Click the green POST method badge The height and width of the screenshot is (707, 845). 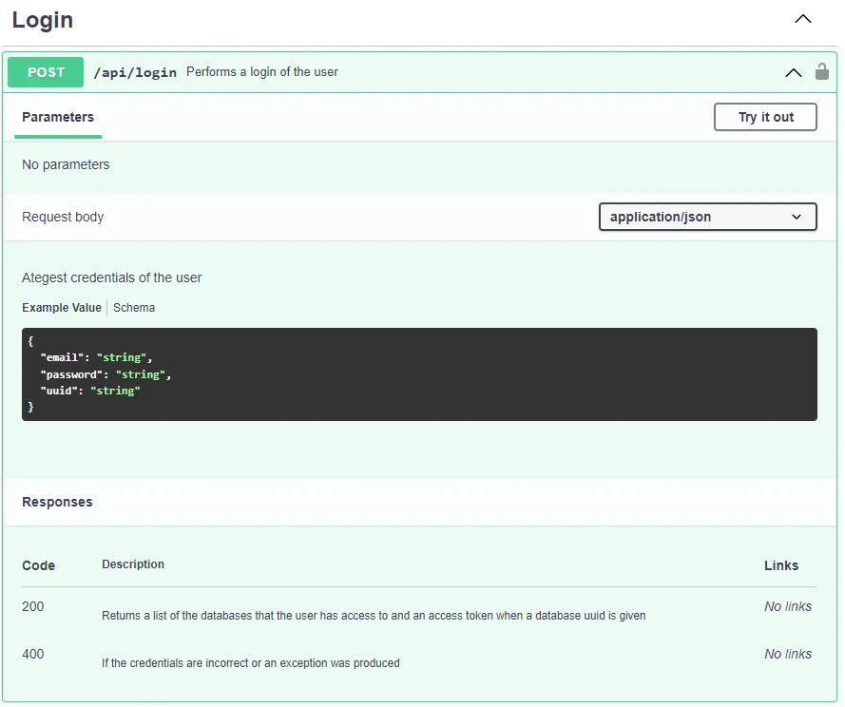[x=46, y=72]
